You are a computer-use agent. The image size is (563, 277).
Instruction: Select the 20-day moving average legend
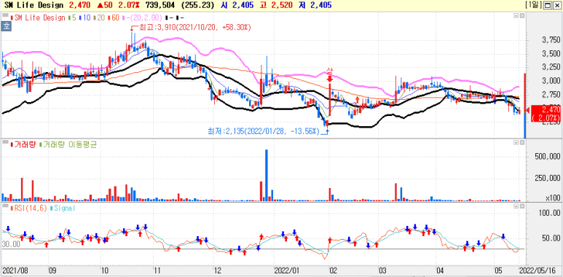tap(98, 17)
